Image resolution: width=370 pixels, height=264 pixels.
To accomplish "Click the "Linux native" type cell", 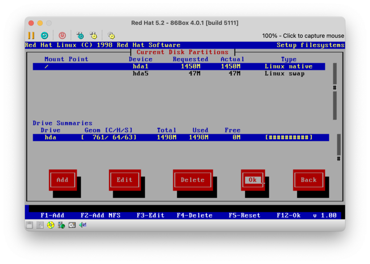I will point(289,66).
